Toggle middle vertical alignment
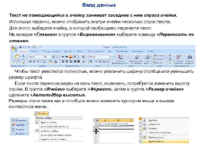 tap(67, 57)
